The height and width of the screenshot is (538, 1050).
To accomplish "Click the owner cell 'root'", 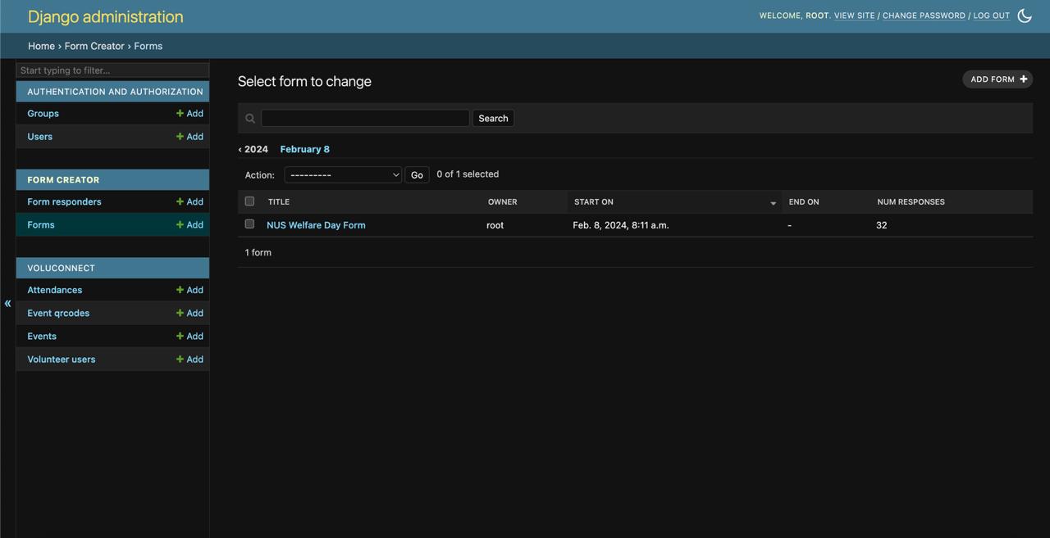I will [495, 225].
